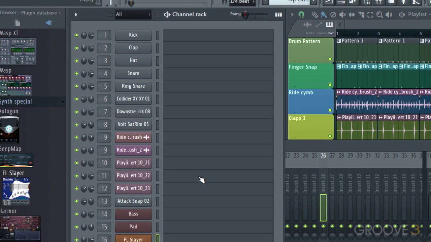Screen dimensions: 431x242
Task: Open the Attack Snap 02 channel button
Action: 133,201
